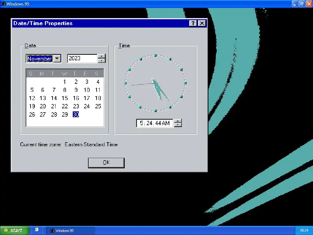
Task: Select day 22 in the calendar
Action: pos(65,106)
